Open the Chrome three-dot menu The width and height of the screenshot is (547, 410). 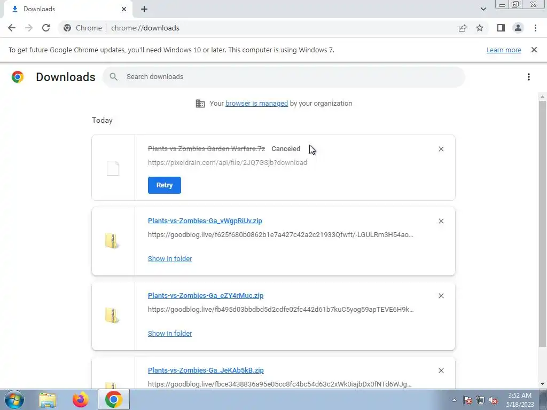click(535, 28)
